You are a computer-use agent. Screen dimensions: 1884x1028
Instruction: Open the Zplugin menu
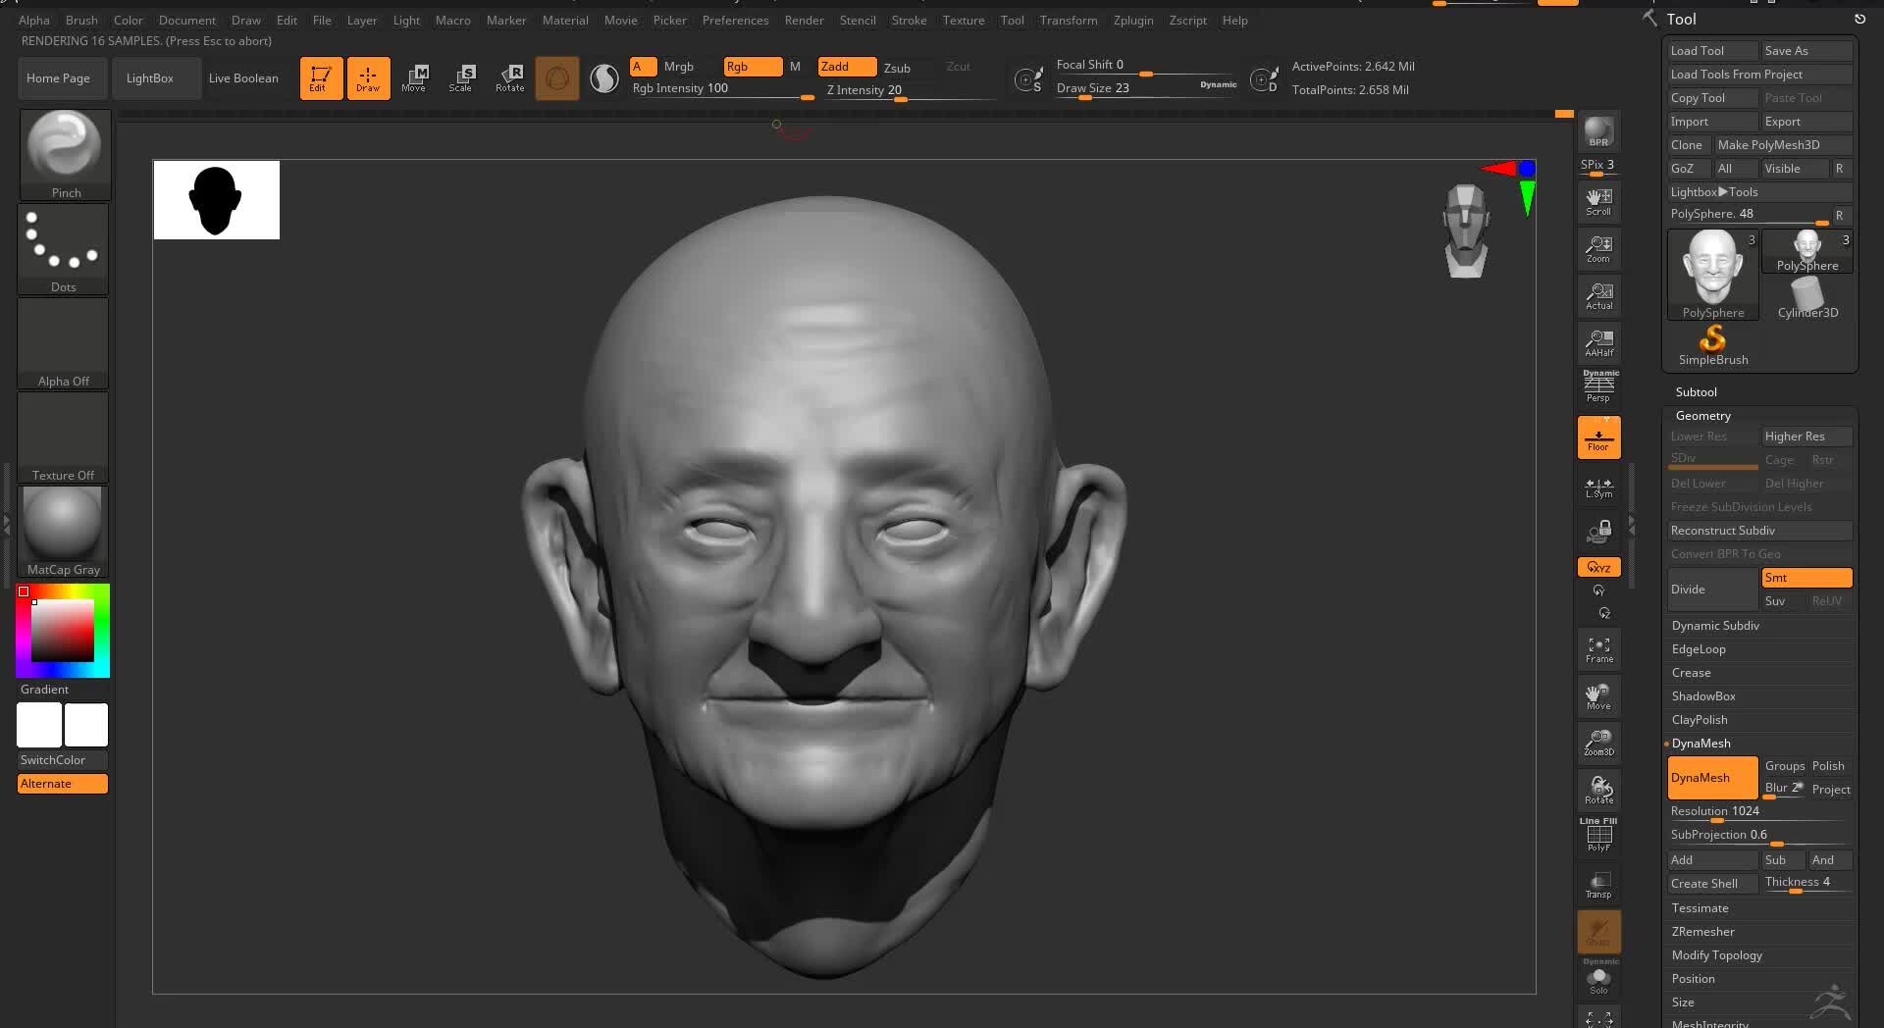(1133, 20)
